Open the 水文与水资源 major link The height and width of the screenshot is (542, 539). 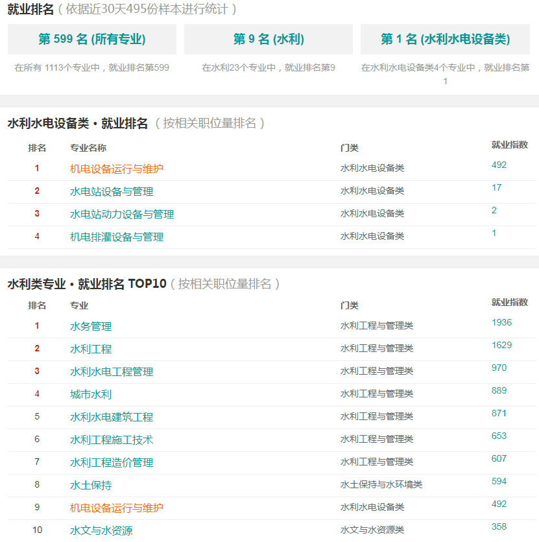[x=101, y=530]
